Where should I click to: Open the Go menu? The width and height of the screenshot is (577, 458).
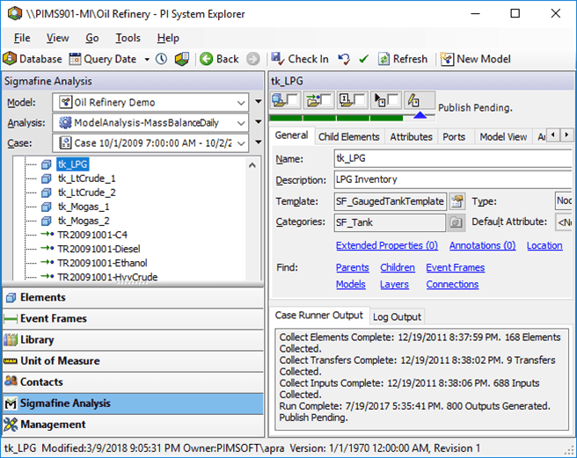point(92,38)
